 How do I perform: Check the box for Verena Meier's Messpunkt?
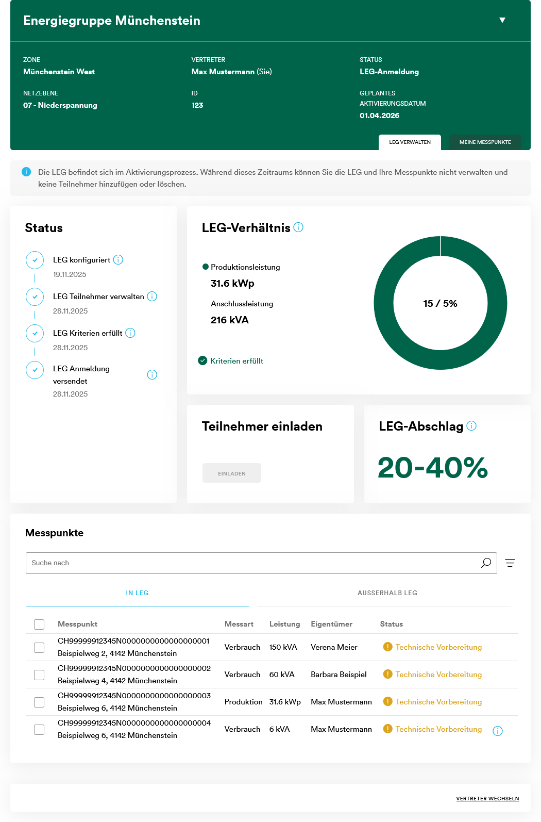tap(39, 648)
